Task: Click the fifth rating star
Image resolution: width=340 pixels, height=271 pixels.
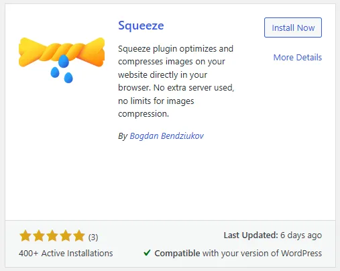Action: (79, 236)
